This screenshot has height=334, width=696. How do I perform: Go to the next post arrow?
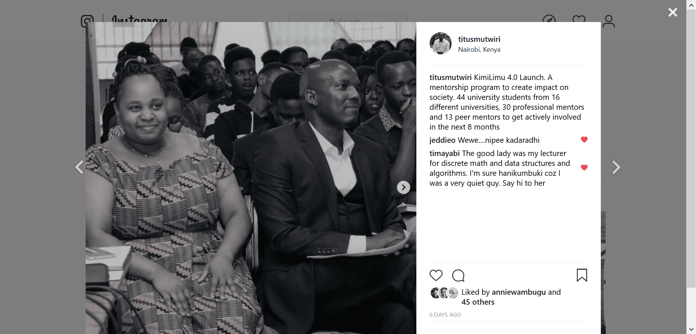click(x=616, y=167)
